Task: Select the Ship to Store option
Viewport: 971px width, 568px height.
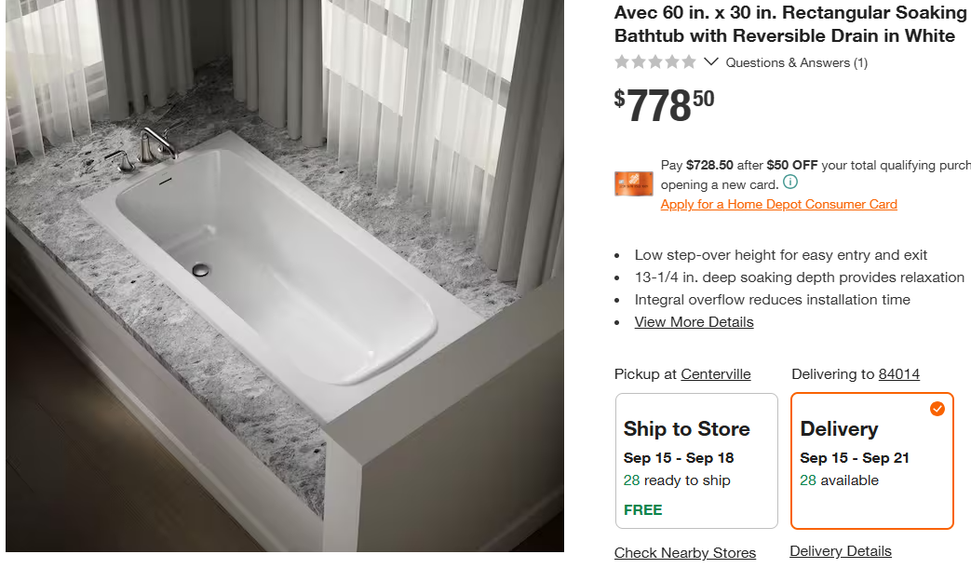Action: 696,461
